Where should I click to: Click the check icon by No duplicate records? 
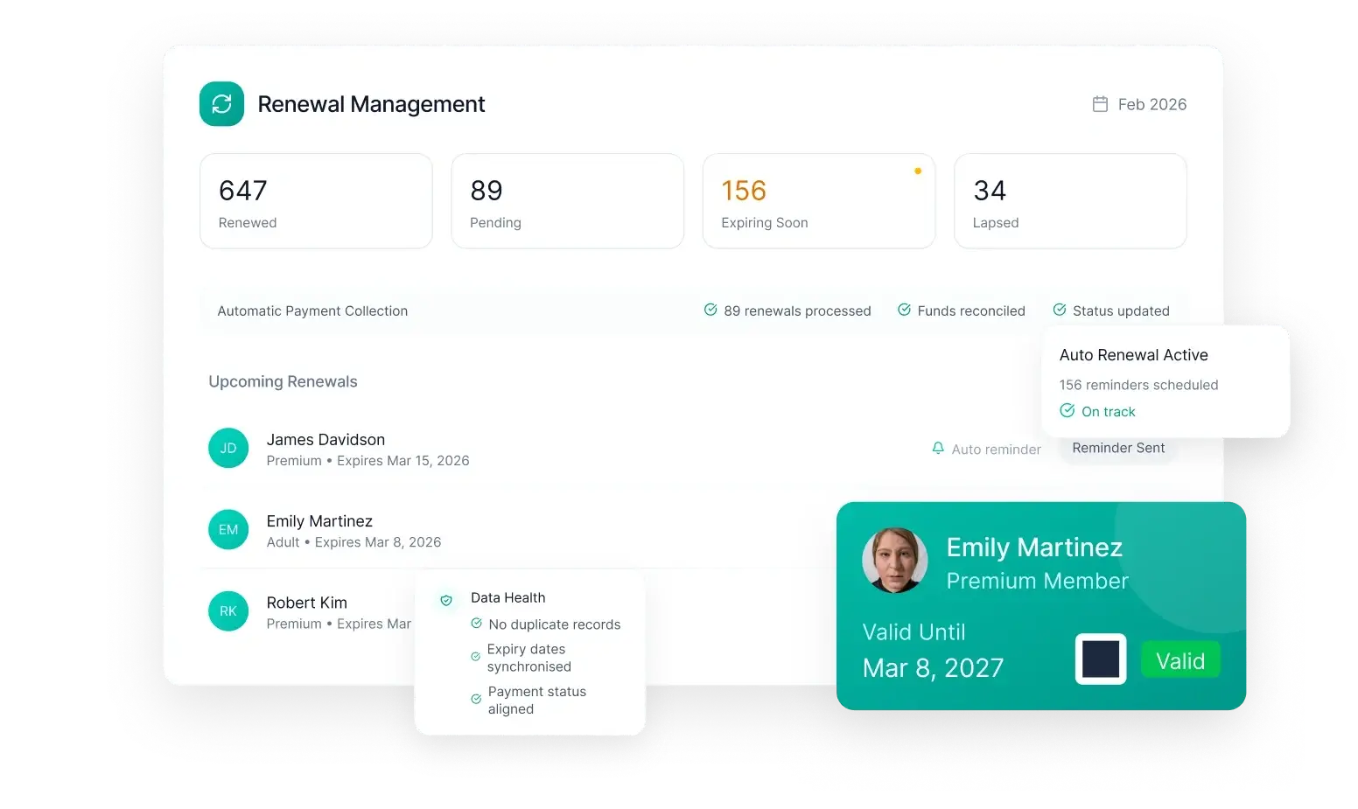pos(476,624)
